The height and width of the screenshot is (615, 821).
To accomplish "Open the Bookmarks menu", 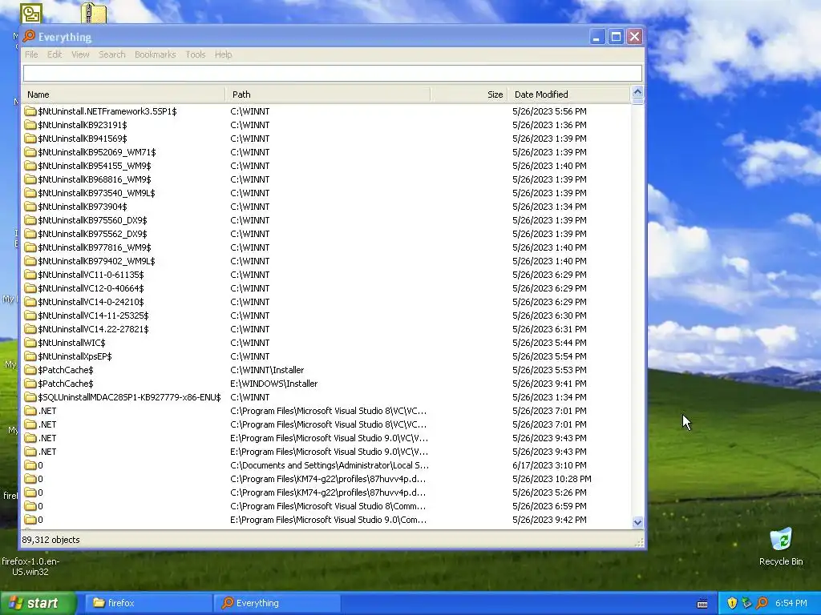I will click(x=155, y=54).
